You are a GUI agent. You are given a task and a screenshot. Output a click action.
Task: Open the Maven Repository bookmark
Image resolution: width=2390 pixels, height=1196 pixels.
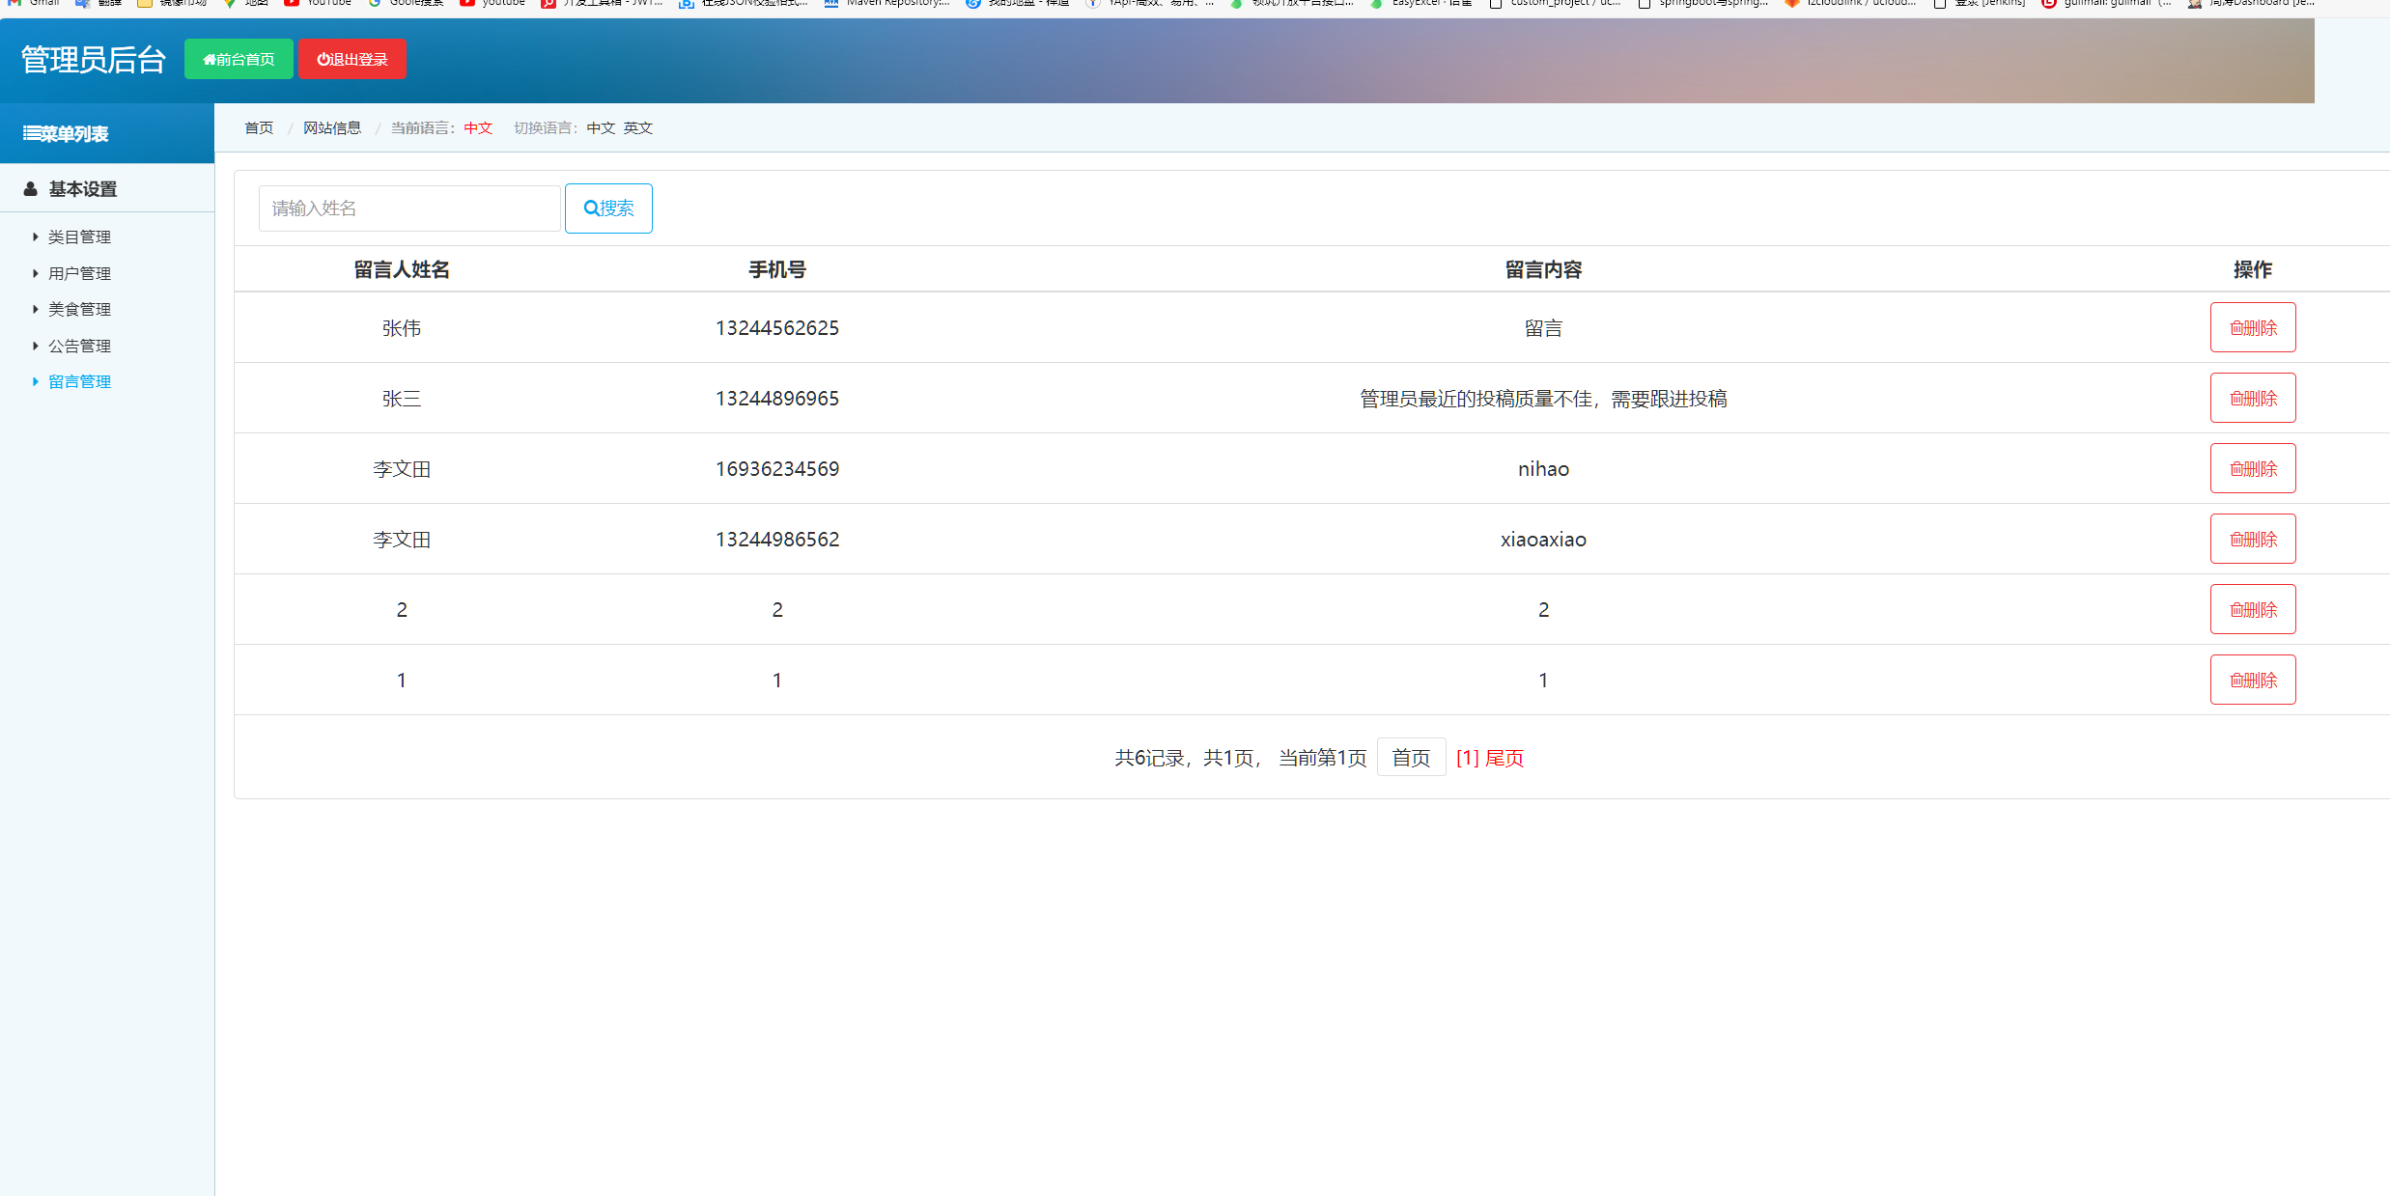click(x=886, y=4)
